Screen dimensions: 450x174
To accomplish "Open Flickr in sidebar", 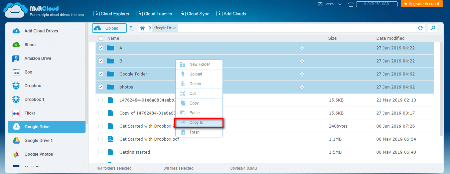I will pos(47,113).
